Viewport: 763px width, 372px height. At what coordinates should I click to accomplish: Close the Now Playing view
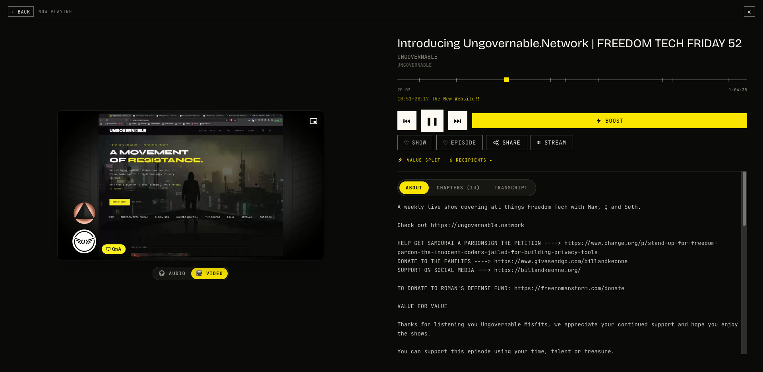[749, 12]
